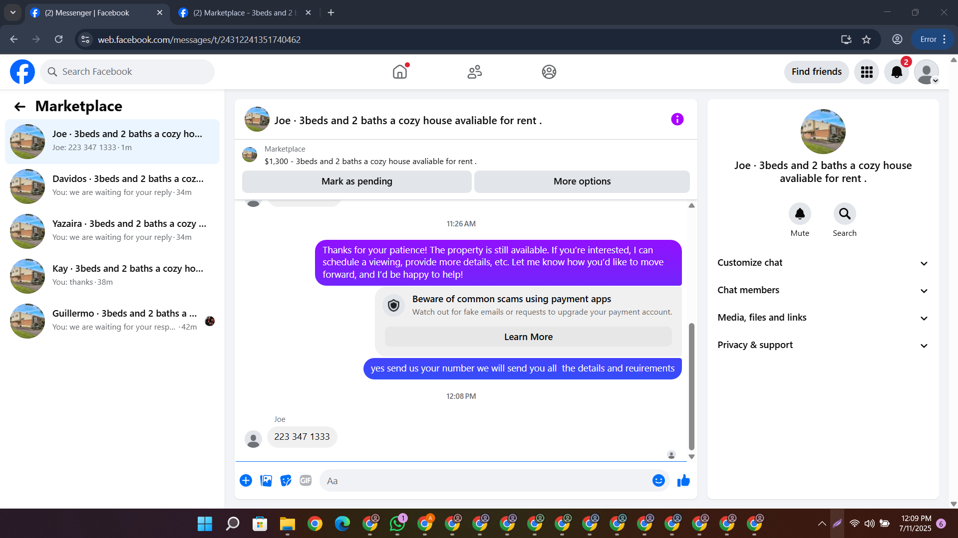This screenshot has width=958, height=538.
Task: Open Davidos conversation in the list
Action: click(x=112, y=186)
